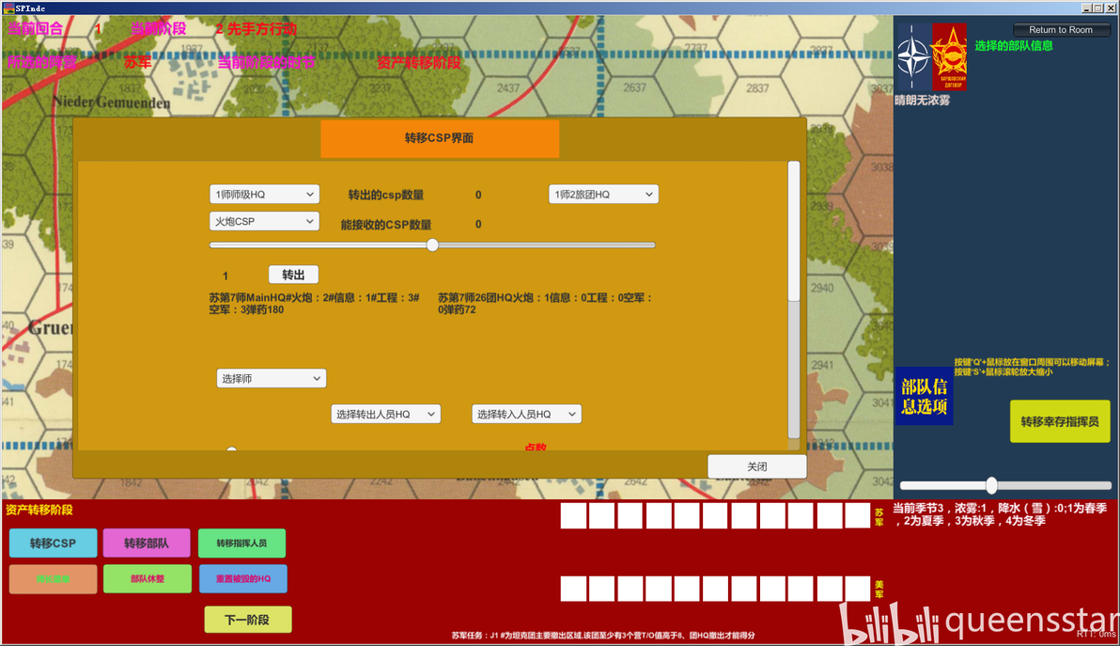
Task: Click map hex number 2637
Action: (634, 87)
